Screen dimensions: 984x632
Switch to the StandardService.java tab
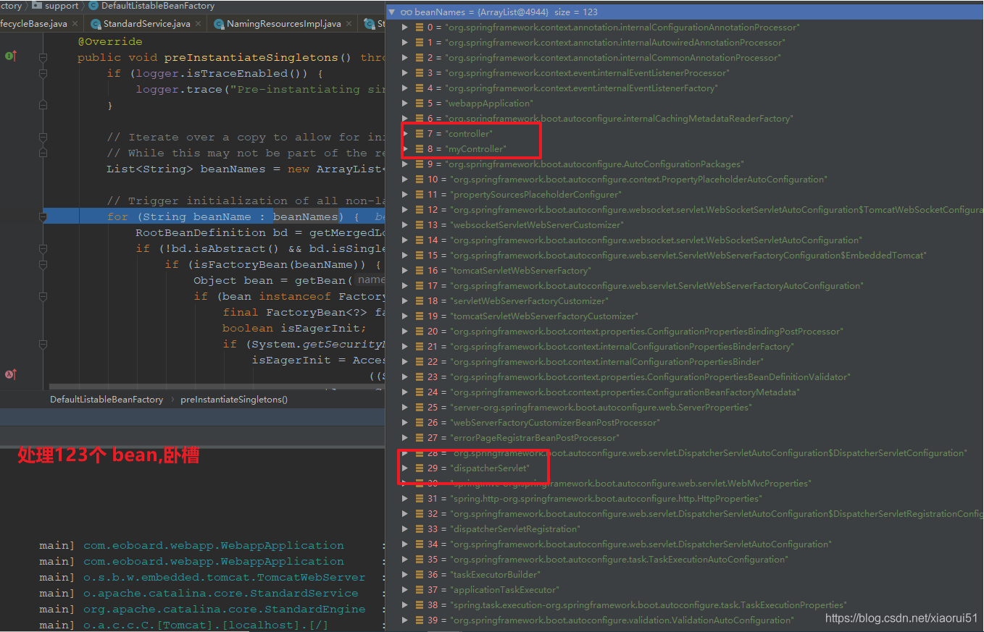point(146,24)
